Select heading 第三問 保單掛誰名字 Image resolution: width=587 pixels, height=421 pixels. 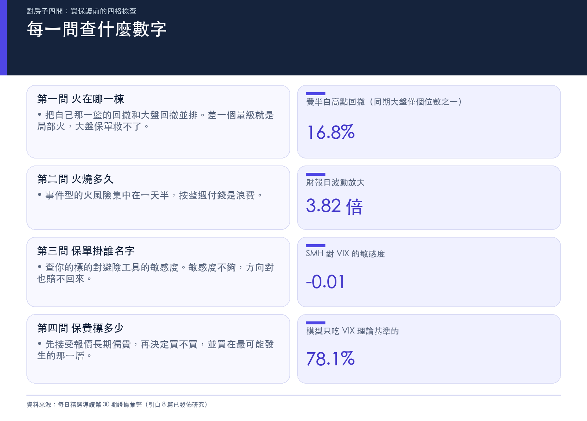tap(86, 251)
